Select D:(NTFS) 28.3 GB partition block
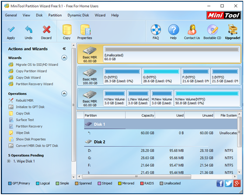This screenshot has height=195, width=244. [x=122, y=76]
